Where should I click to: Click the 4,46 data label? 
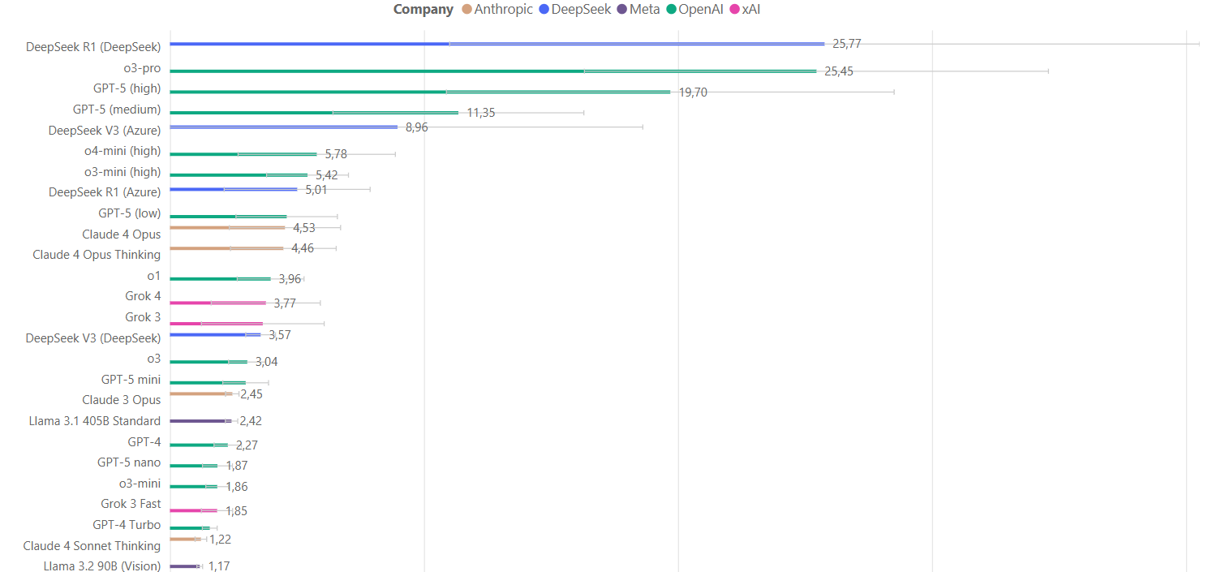click(303, 248)
